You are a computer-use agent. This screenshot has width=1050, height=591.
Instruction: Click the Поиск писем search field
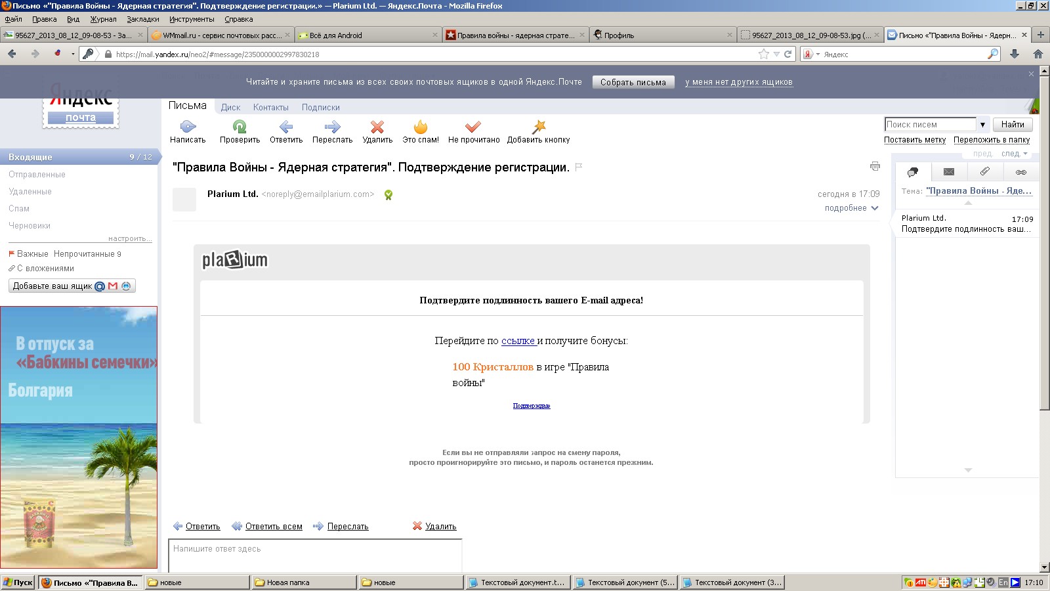pos(931,124)
